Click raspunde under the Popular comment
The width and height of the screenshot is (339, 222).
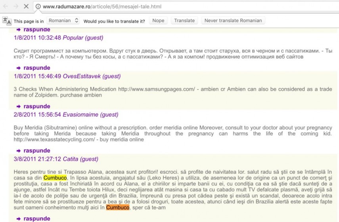[x=36, y=68]
